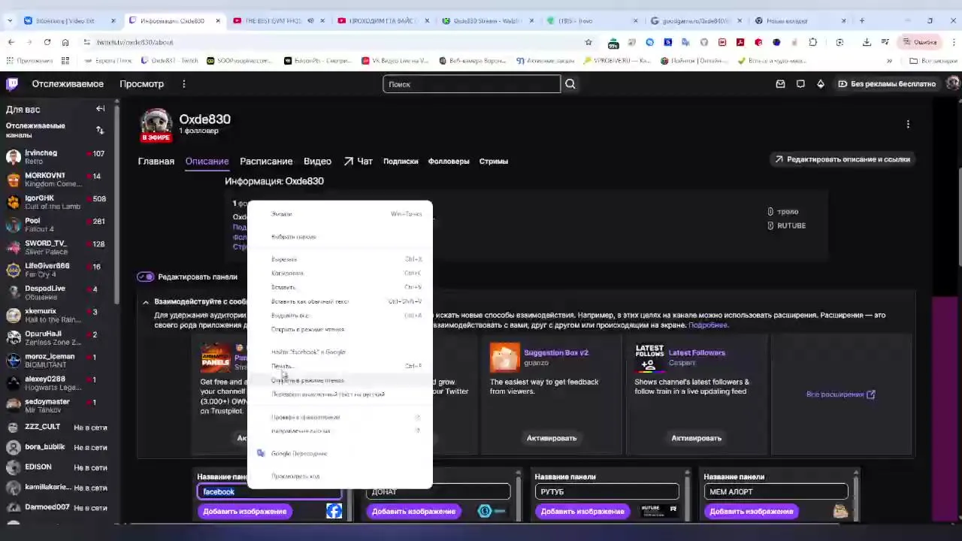Open the Стримы tab
The image size is (962, 541).
pyautogui.click(x=494, y=161)
